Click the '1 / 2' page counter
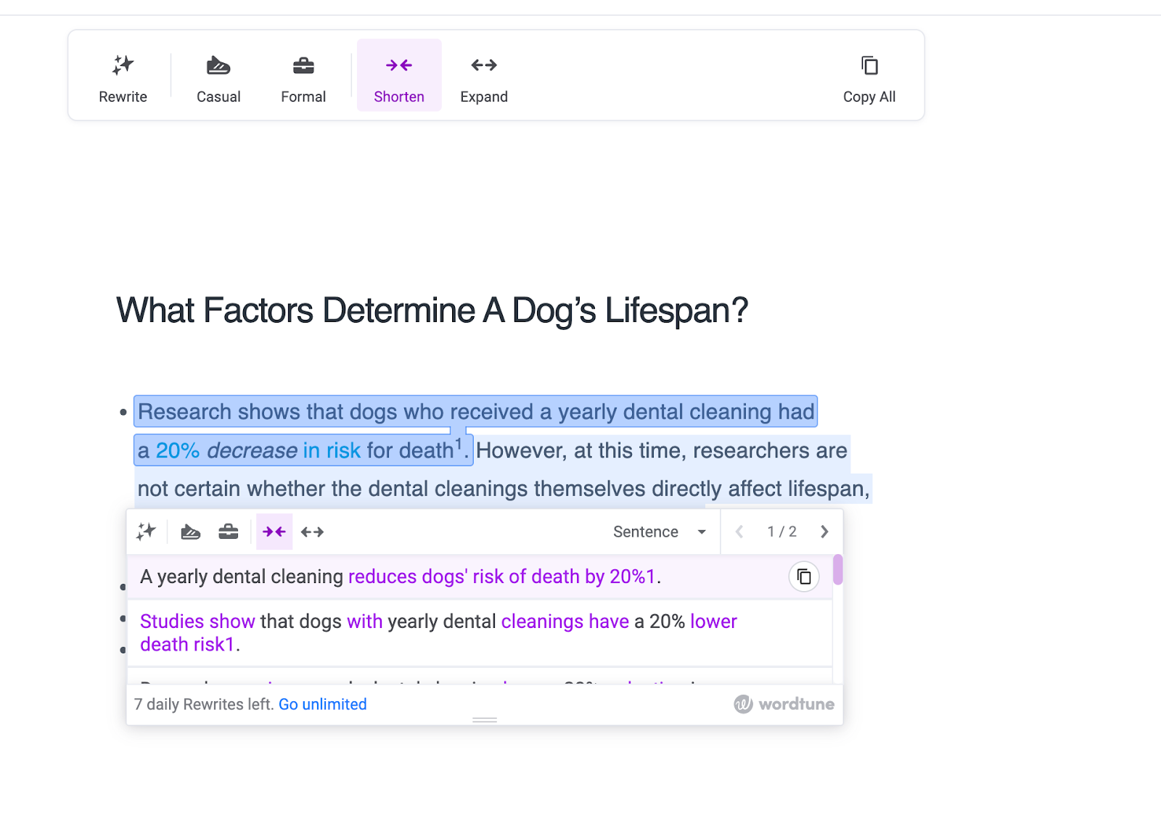This screenshot has height=826, width=1161. [782, 532]
